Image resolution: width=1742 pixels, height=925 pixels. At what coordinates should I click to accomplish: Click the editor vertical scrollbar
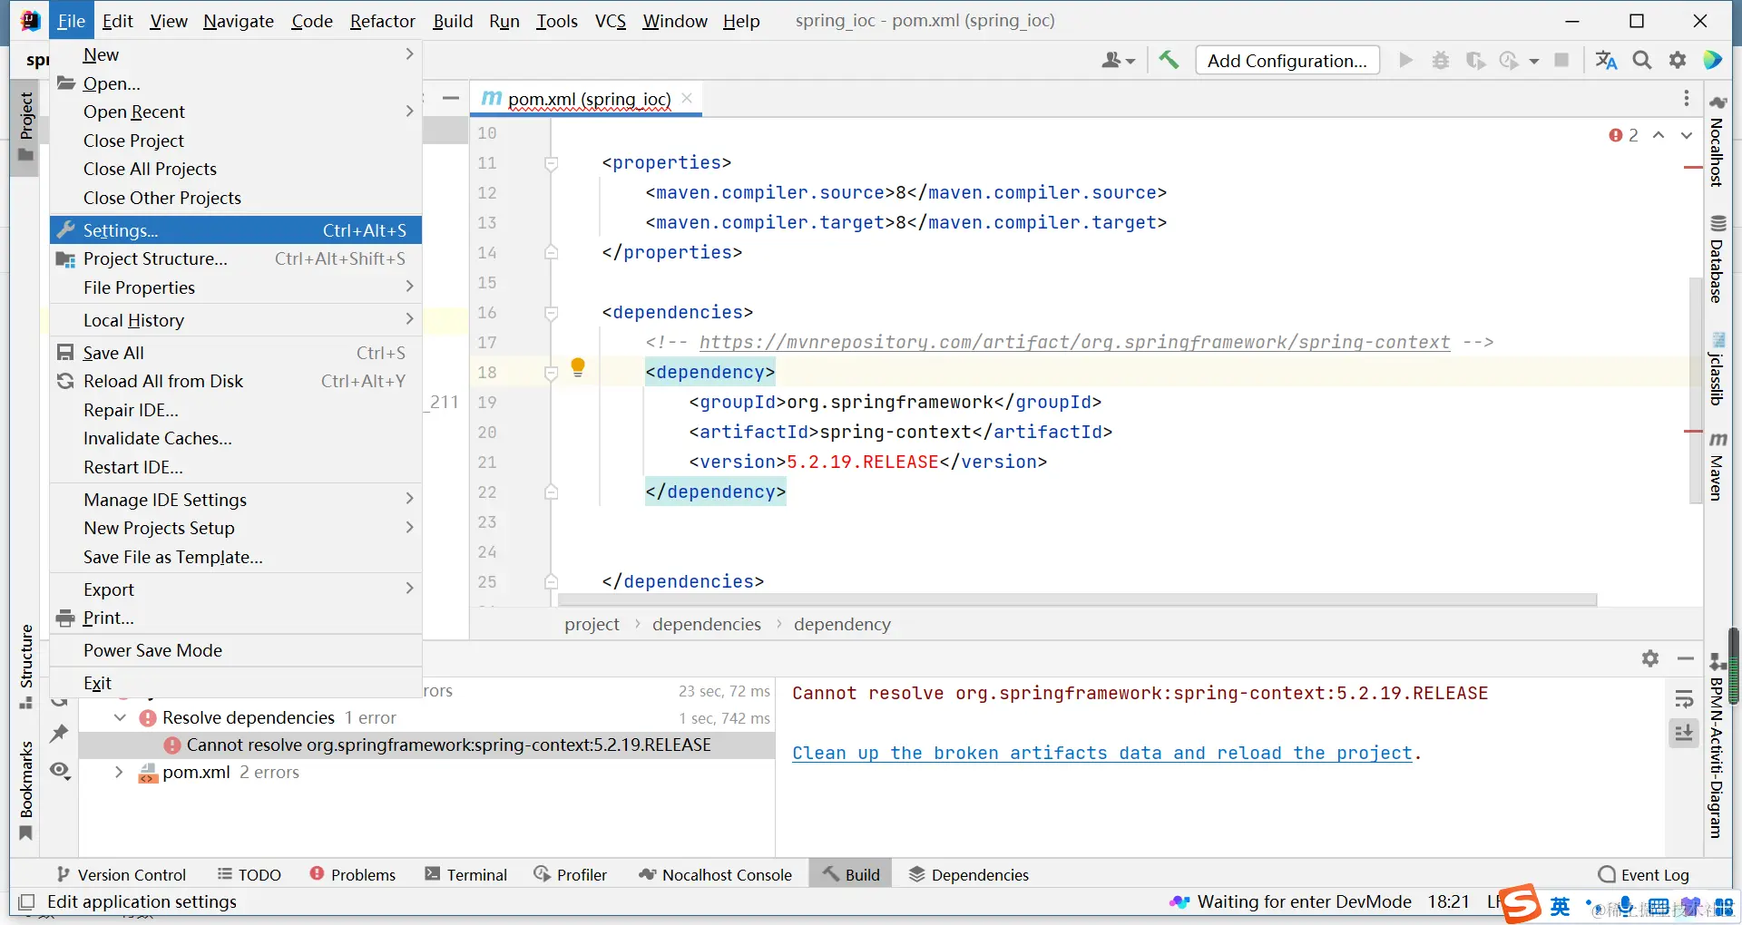click(1695, 390)
